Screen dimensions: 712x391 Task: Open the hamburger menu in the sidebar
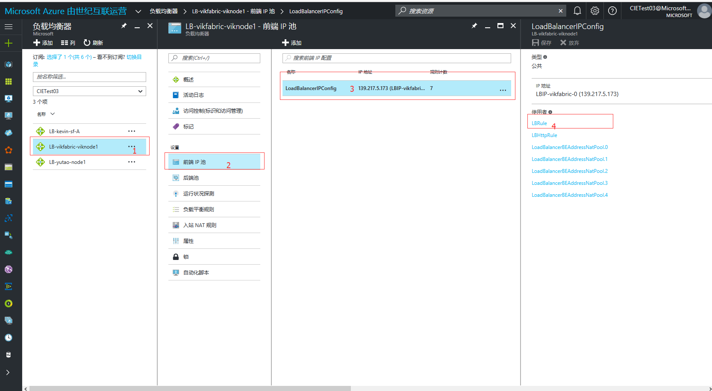pyautogui.click(x=8, y=26)
